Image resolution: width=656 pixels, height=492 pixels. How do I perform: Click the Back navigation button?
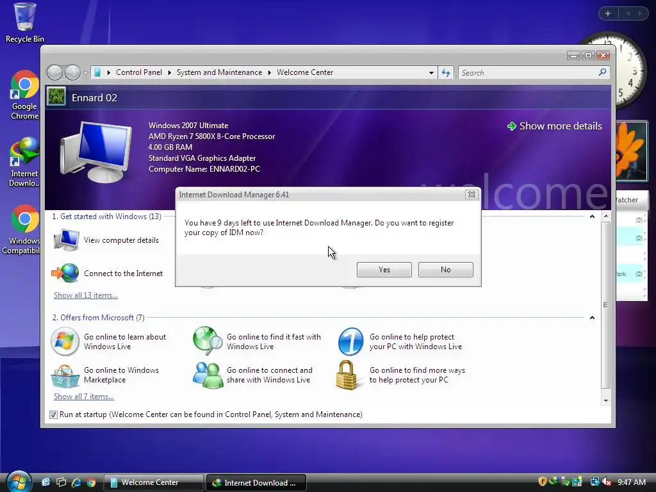[x=54, y=73]
